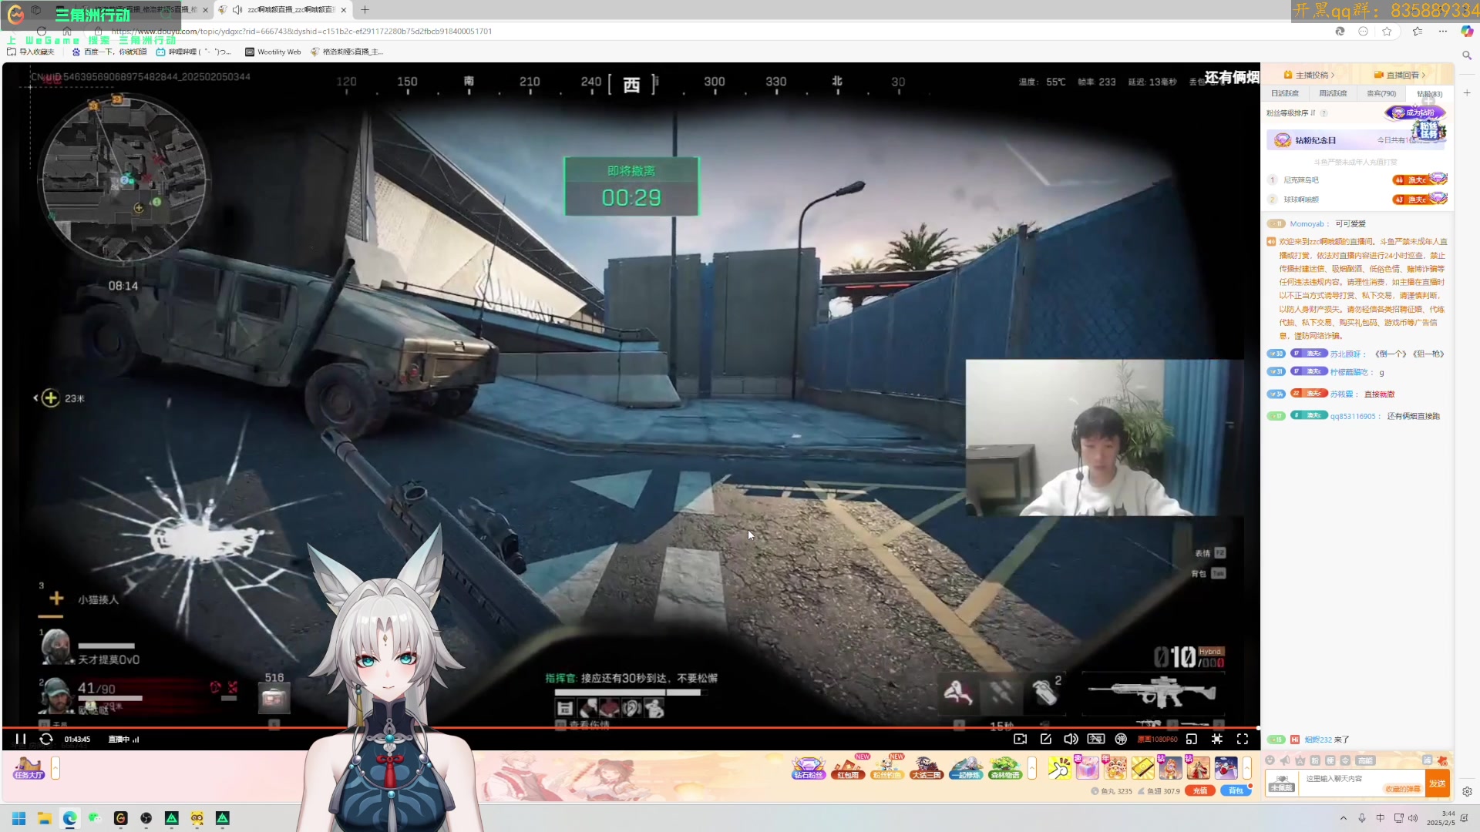Click the chat message input field
1480x832 pixels.
coord(1361,783)
